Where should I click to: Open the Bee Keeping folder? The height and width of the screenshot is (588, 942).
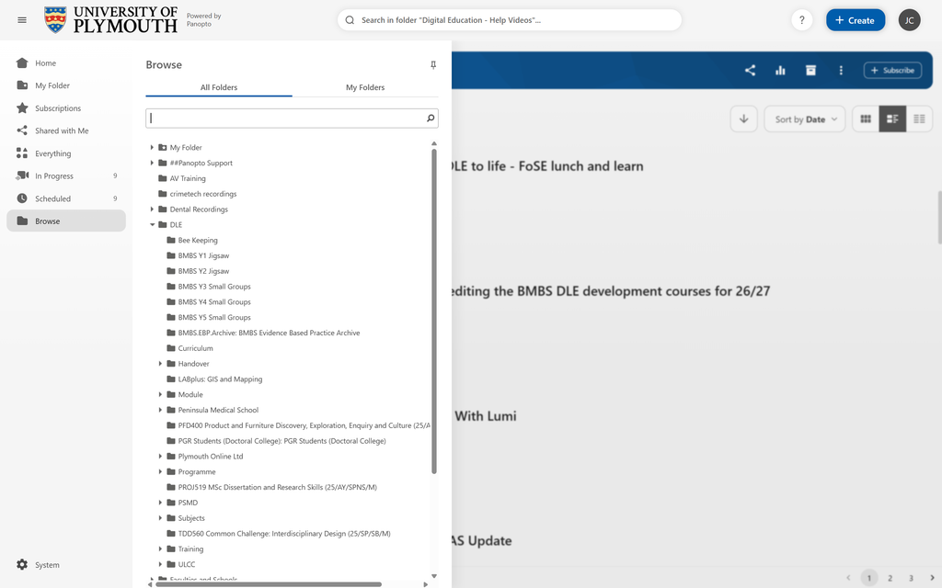click(192, 240)
